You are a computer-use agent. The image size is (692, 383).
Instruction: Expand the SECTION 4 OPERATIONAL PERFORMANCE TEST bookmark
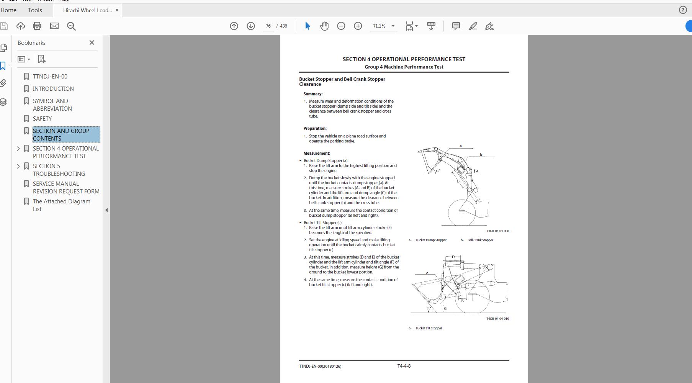point(18,149)
